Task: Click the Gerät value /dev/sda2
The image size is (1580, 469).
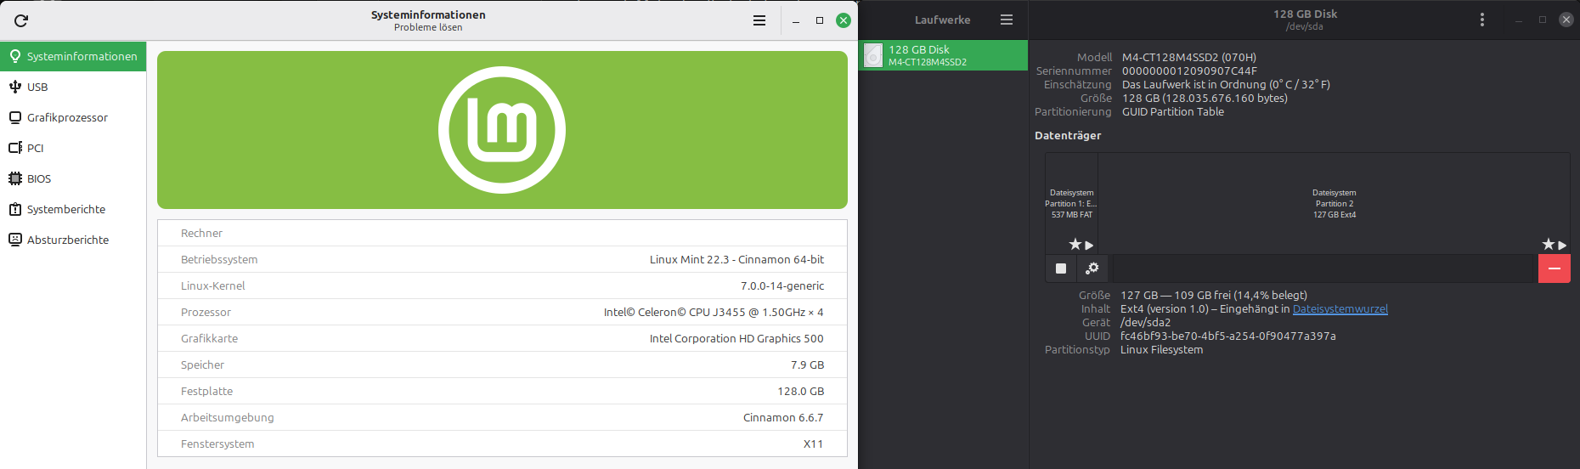Action: tap(1145, 322)
